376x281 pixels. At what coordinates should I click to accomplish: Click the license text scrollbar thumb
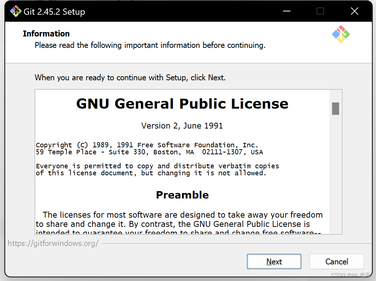[x=335, y=109]
